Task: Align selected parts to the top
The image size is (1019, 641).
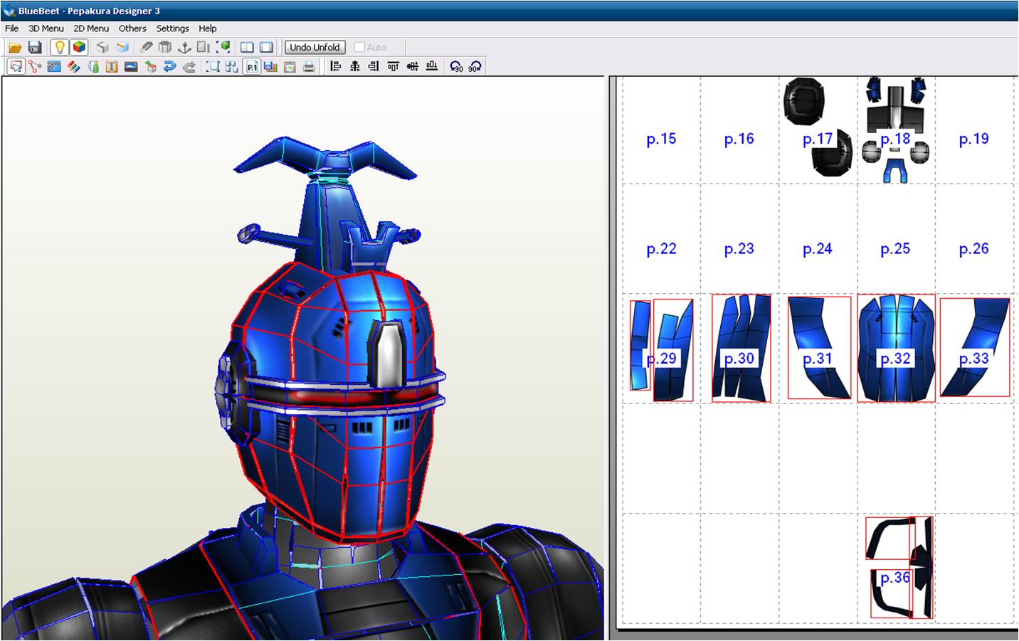Action: pos(393,67)
